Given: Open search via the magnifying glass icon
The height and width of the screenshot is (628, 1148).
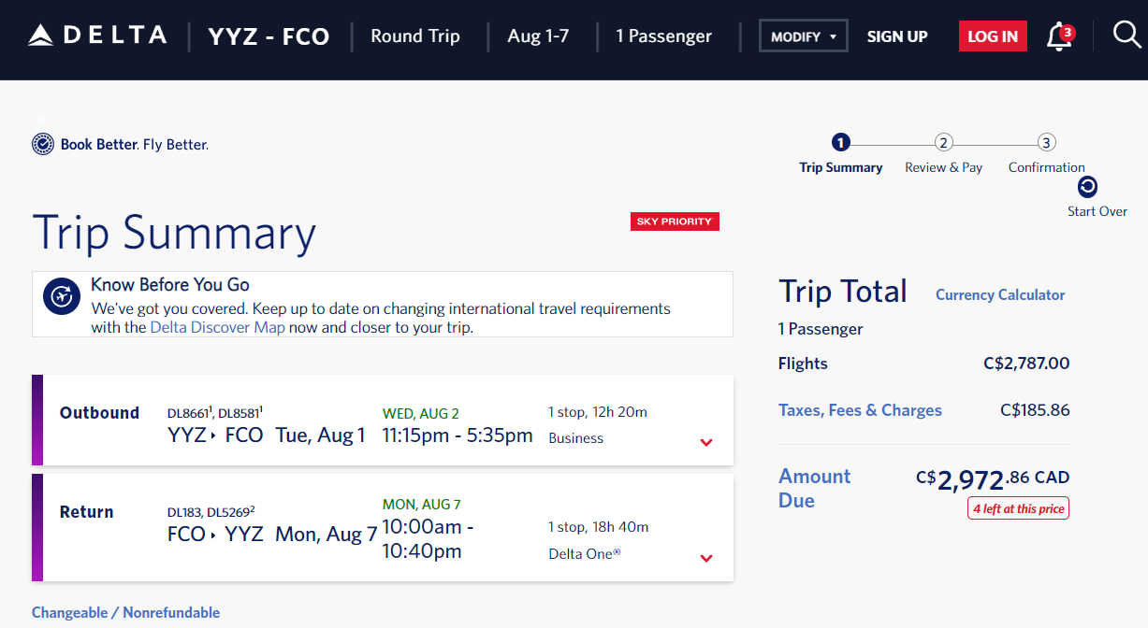Looking at the screenshot, I should pos(1126,36).
